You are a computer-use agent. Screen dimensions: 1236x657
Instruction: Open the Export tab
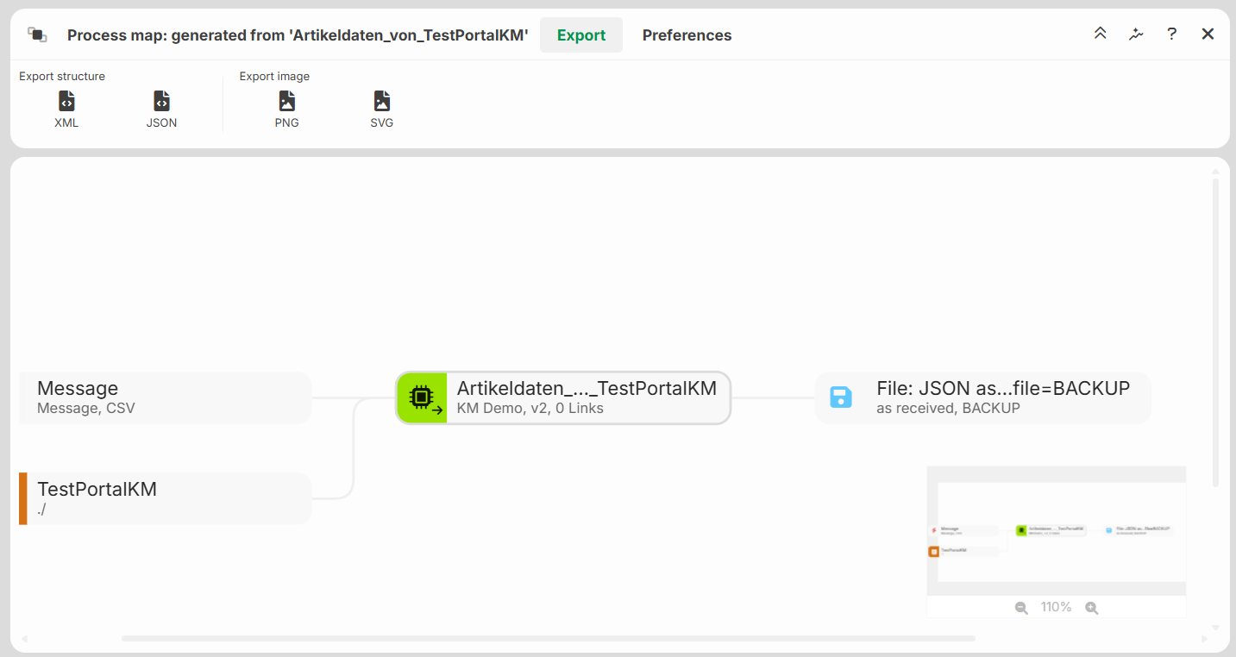pos(581,35)
